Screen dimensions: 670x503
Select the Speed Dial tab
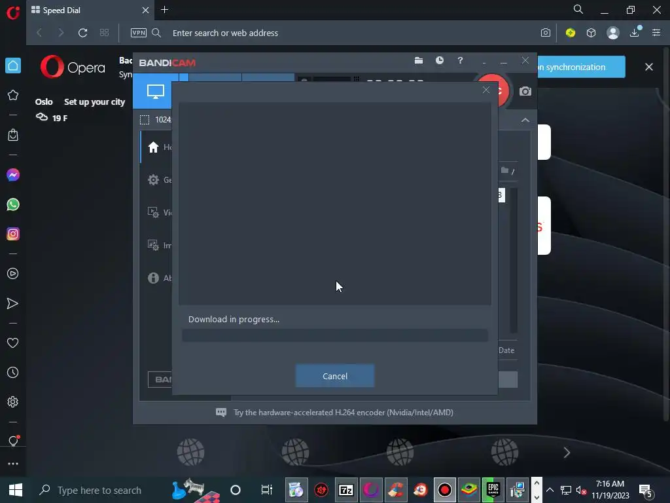[90, 10]
